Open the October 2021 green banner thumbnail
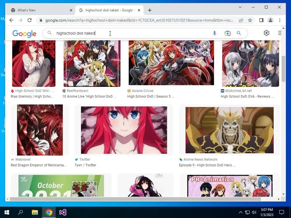 tap(61, 186)
